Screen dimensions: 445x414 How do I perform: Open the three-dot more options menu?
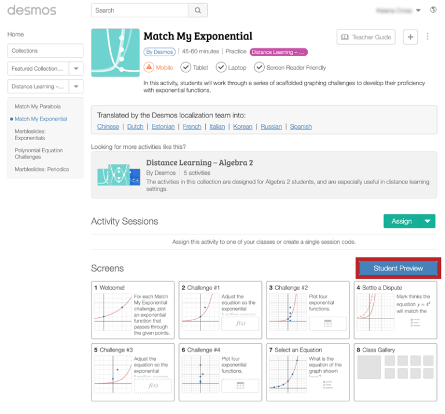tap(428, 37)
